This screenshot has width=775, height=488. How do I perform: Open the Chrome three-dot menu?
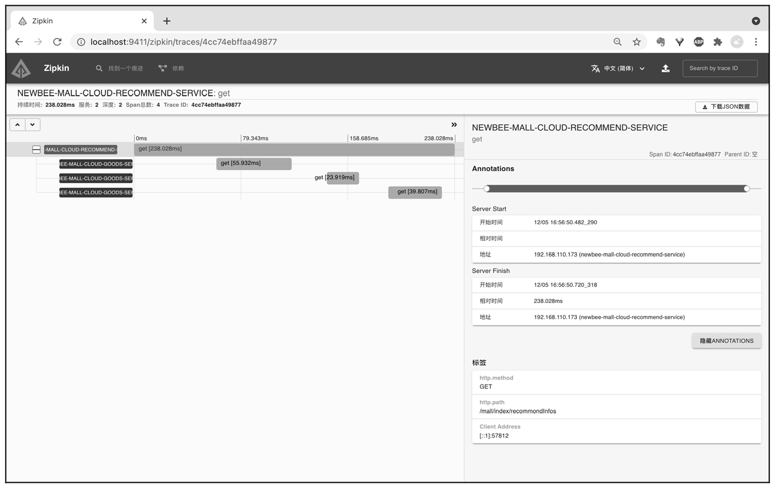tap(756, 42)
